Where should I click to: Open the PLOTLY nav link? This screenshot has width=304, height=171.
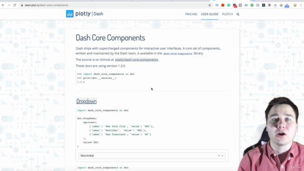pyautogui.click(x=228, y=14)
